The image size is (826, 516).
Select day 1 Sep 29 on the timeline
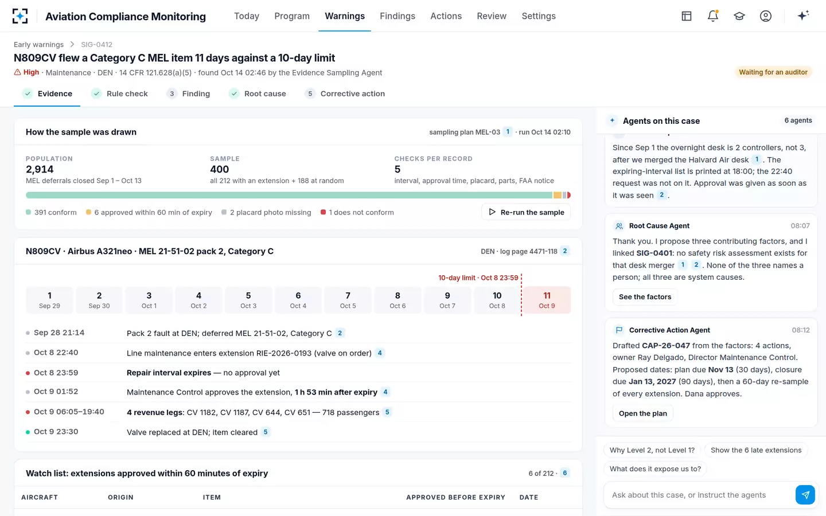(x=49, y=300)
